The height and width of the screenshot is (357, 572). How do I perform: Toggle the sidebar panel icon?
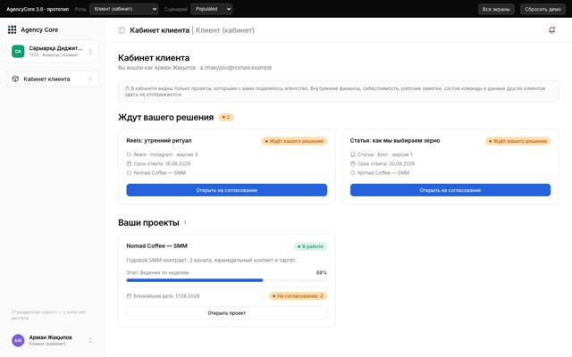[122, 30]
